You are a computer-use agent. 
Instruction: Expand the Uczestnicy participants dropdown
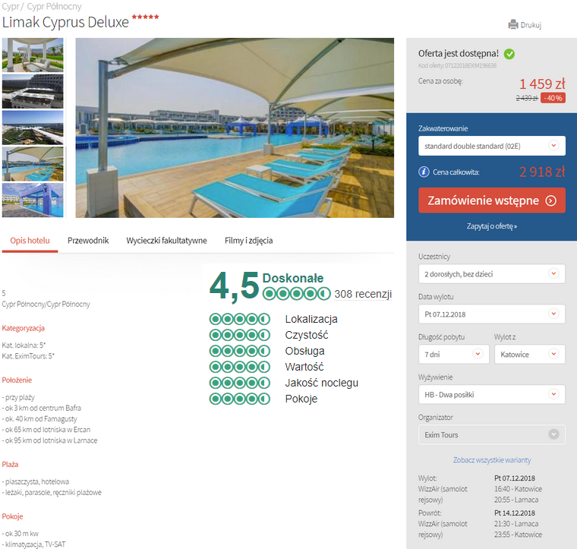[x=491, y=273]
